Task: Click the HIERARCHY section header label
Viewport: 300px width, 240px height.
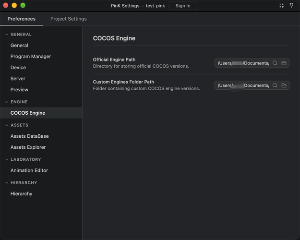Action: point(24,183)
